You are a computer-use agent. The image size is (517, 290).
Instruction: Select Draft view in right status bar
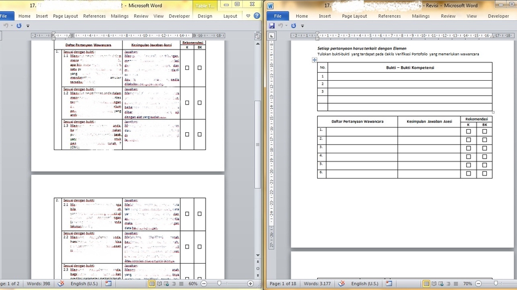click(x=456, y=284)
